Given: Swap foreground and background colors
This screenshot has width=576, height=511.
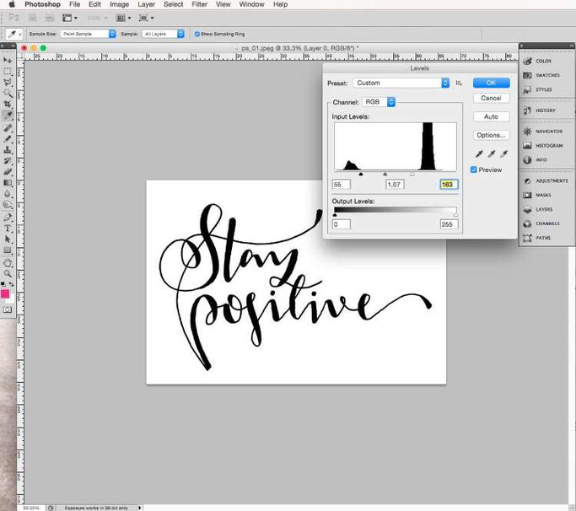Looking at the screenshot, I should point(12,284).
